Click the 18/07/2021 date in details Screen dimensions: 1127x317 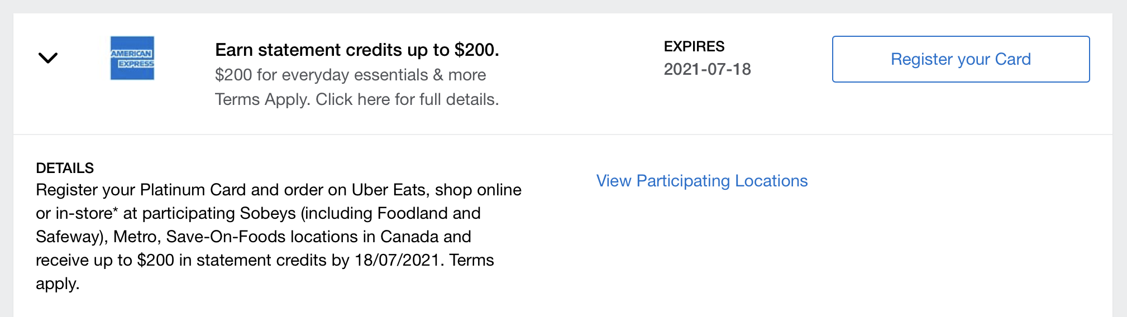[397, 260]
